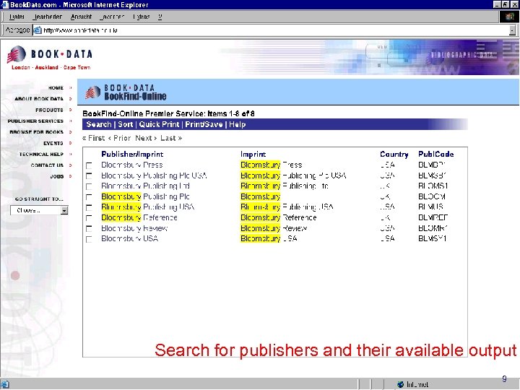Open Publisher Services in sidebar
The height and width of the screenshot is (390, 520).
[35, 121]
